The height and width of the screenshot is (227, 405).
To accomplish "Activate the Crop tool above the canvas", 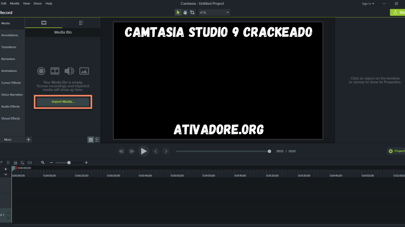I will (x=192, y=13).
